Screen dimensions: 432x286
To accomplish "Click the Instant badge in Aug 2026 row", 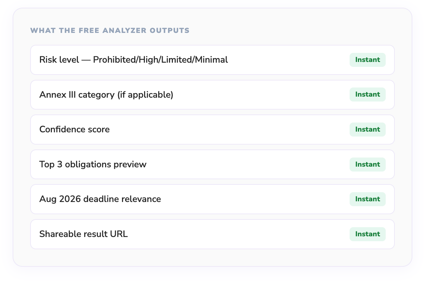I will point(367,199).
